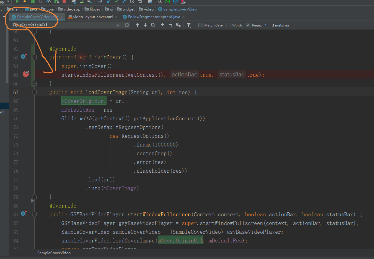The height and width of the screenshot is (259, 374).
Task: Click the overriding method icon beside line 81
Action: (x=24, y=213)
